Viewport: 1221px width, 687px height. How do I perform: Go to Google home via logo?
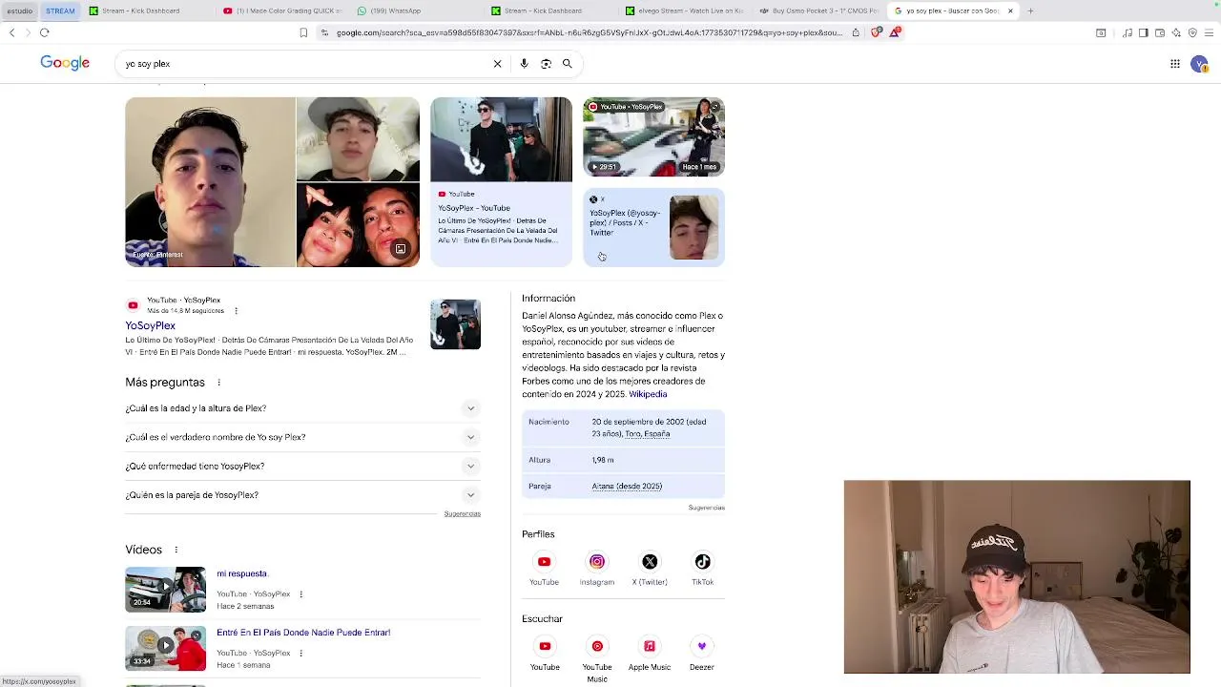pyautogui.click(x=65, y=63)
